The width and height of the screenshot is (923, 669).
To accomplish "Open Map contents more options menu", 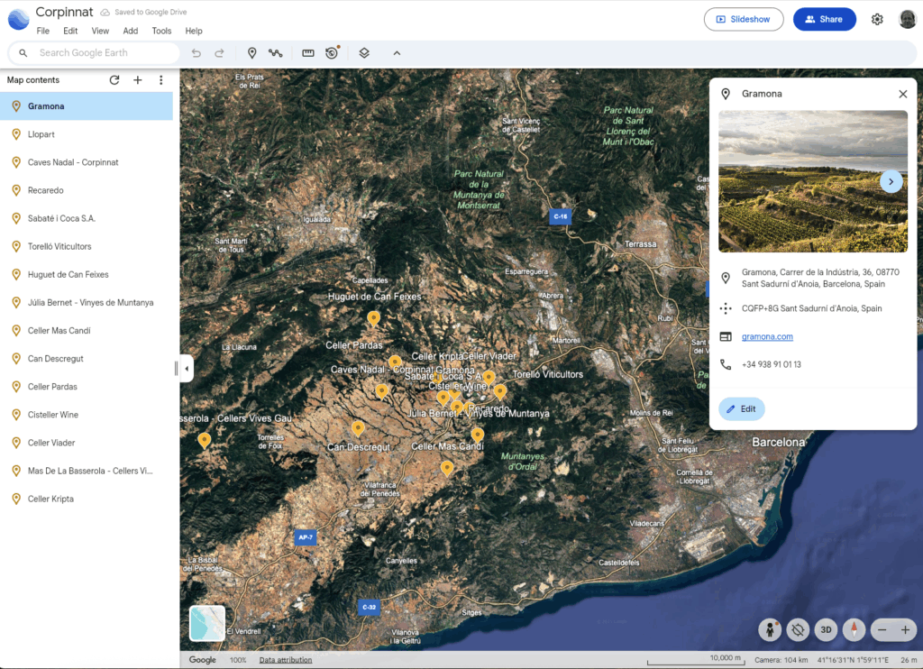I will coord(160,80).
